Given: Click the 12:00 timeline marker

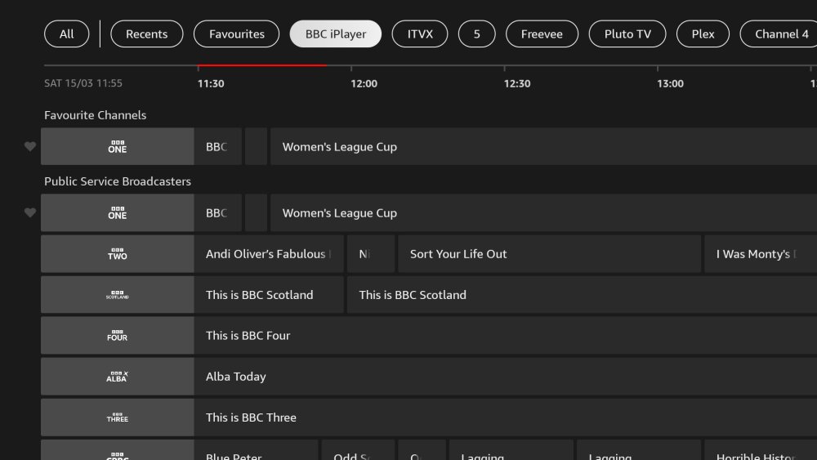Looking at the screenshot, I should pyautogui.click(x=364, y=83).
